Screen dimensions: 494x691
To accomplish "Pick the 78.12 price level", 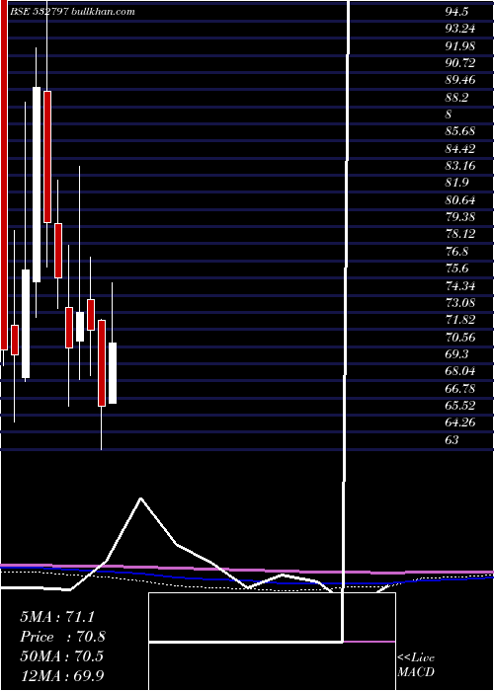I will coord(460,234).
